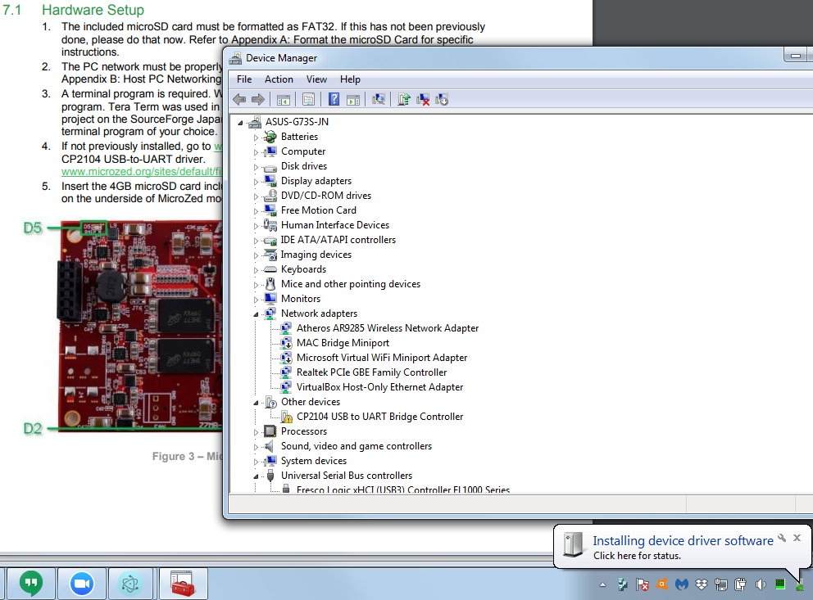This screenshot has height=600, width=813.
Task: Select IDE ATA/ATAPI controllers entry
Action: tap(338, 240)
